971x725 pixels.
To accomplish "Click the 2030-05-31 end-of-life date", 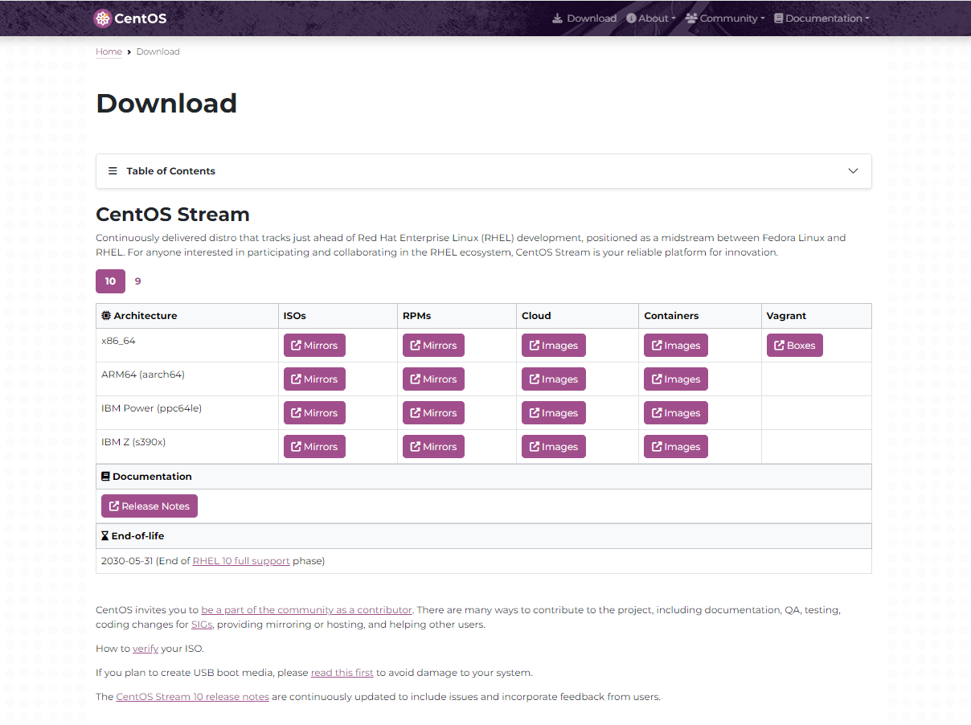I will (x=127, y=561).
